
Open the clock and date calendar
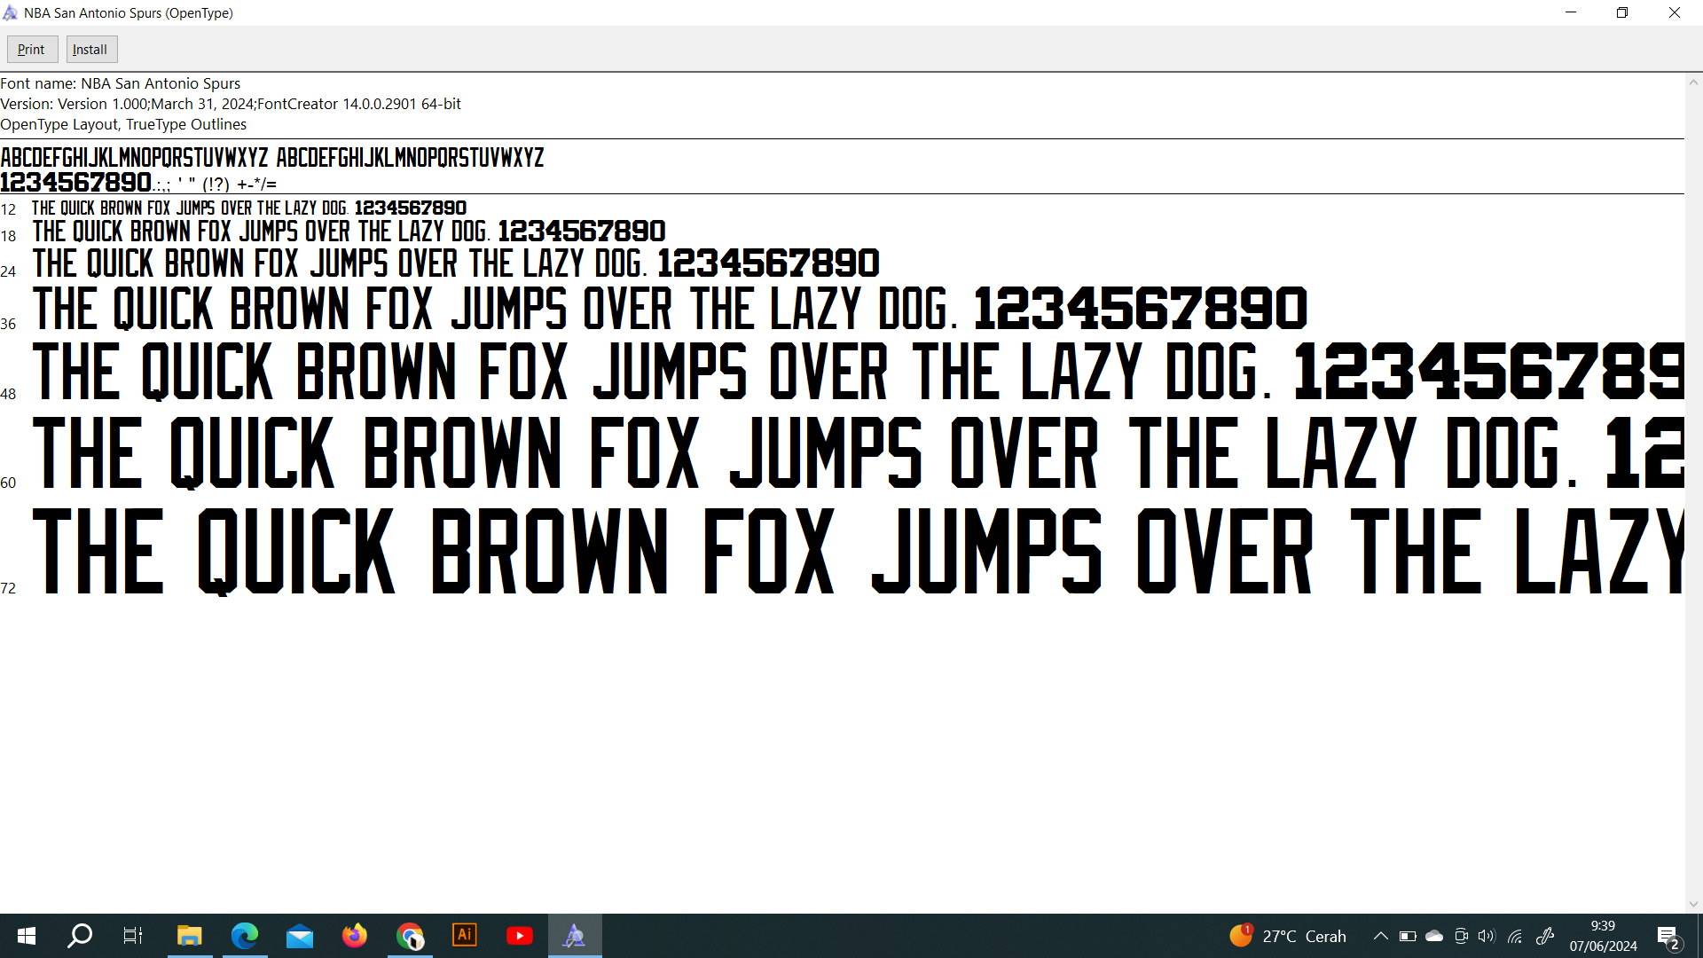(x=1603, y=936)
